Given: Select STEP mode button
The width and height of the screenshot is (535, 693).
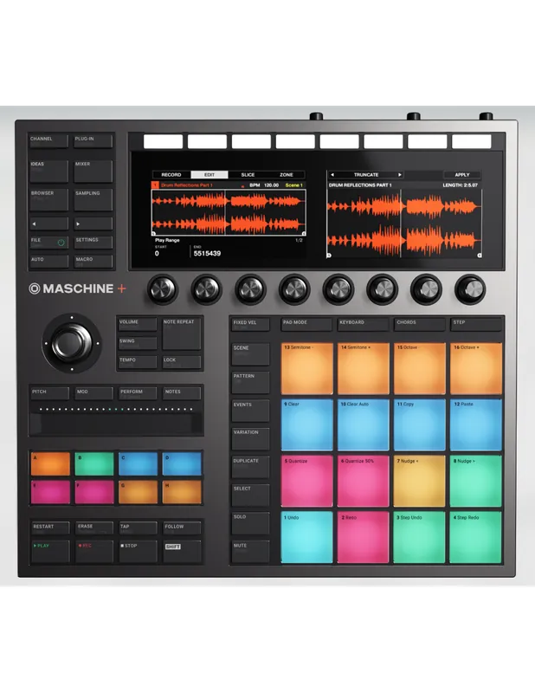Looking at the screenshot, I should tap(476, 324).
